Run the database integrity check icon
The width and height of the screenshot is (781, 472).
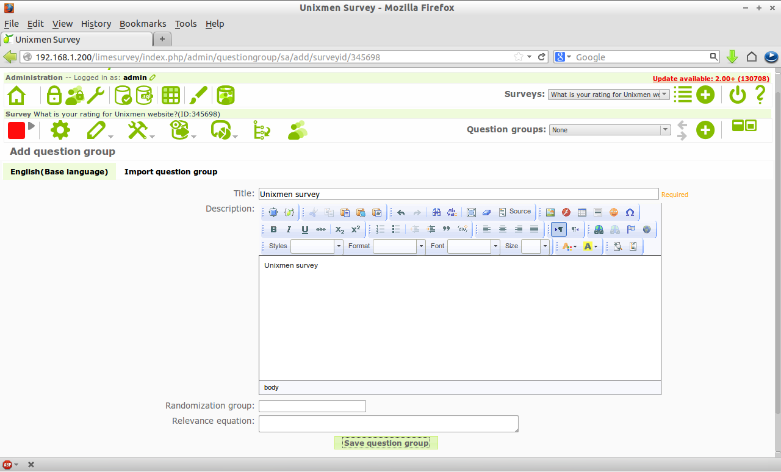(123, 95)
